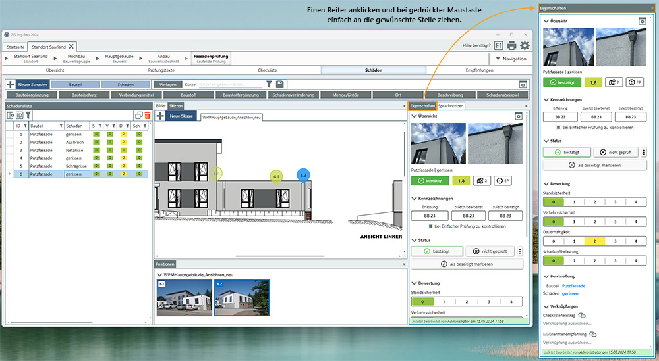659x361 pixels.
Task: Click the filter funnel beside Kürzel field
Action: pos(269,84)
